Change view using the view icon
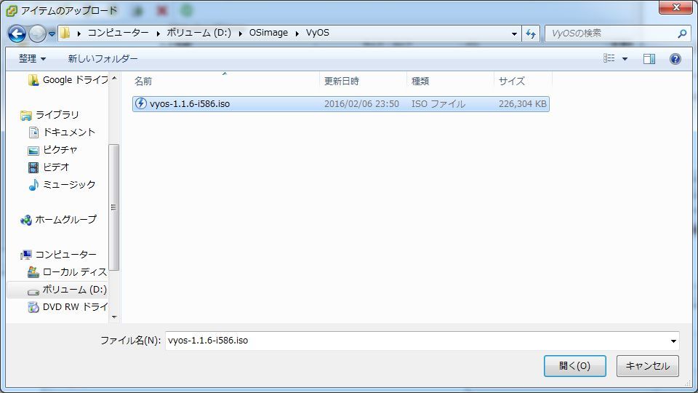This screenshot has height=393, width=698. pos(609,58)
